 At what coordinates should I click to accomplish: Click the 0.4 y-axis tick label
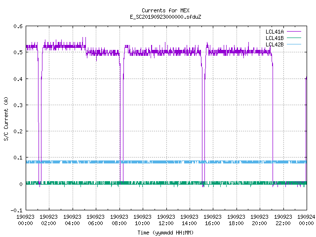18,79
